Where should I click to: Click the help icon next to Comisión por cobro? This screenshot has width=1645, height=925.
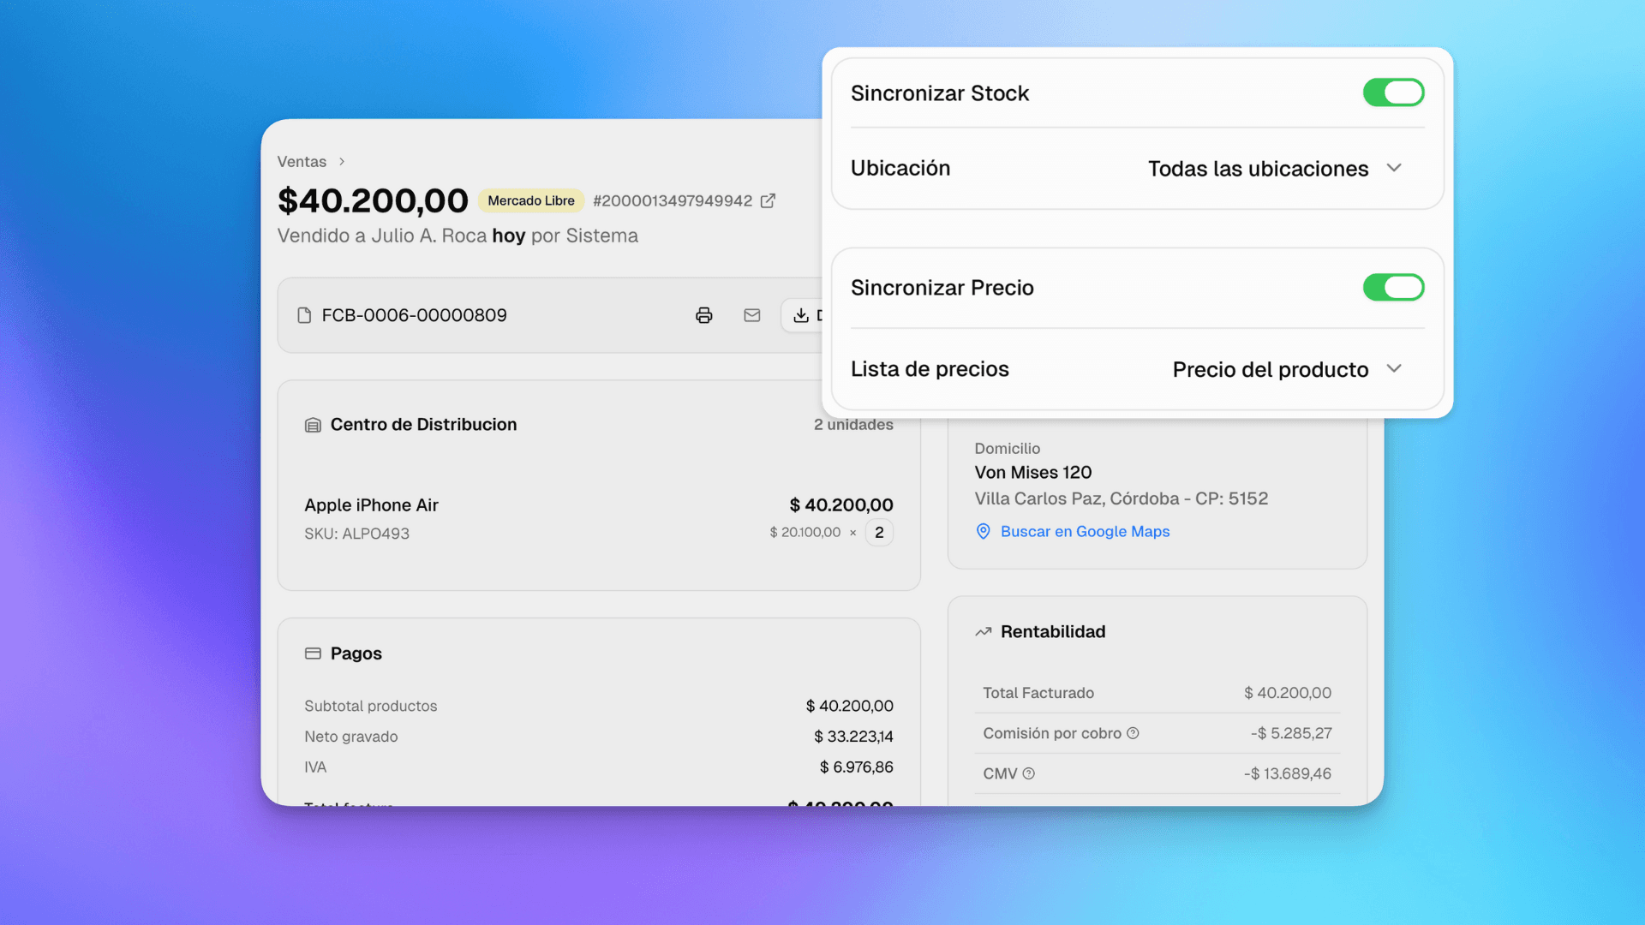1134,733
